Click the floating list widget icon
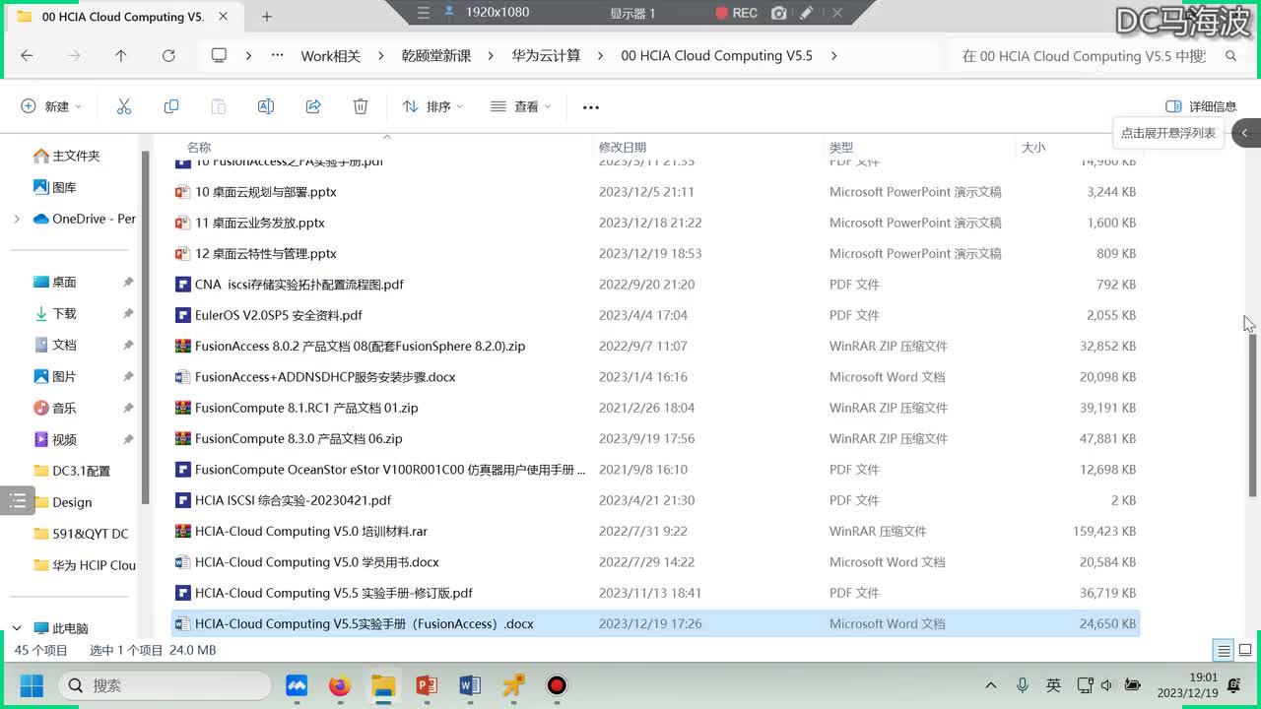Viewport: 1261px width, 709px height. (18, 501)
